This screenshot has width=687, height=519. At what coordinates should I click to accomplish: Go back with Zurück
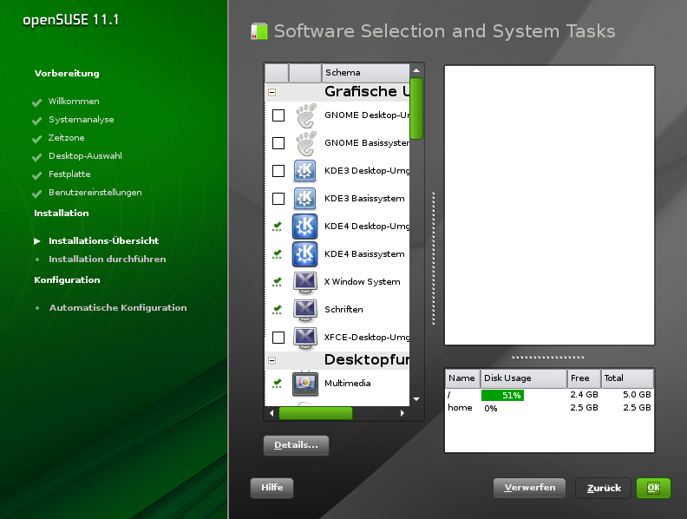(x=604, y=488)
